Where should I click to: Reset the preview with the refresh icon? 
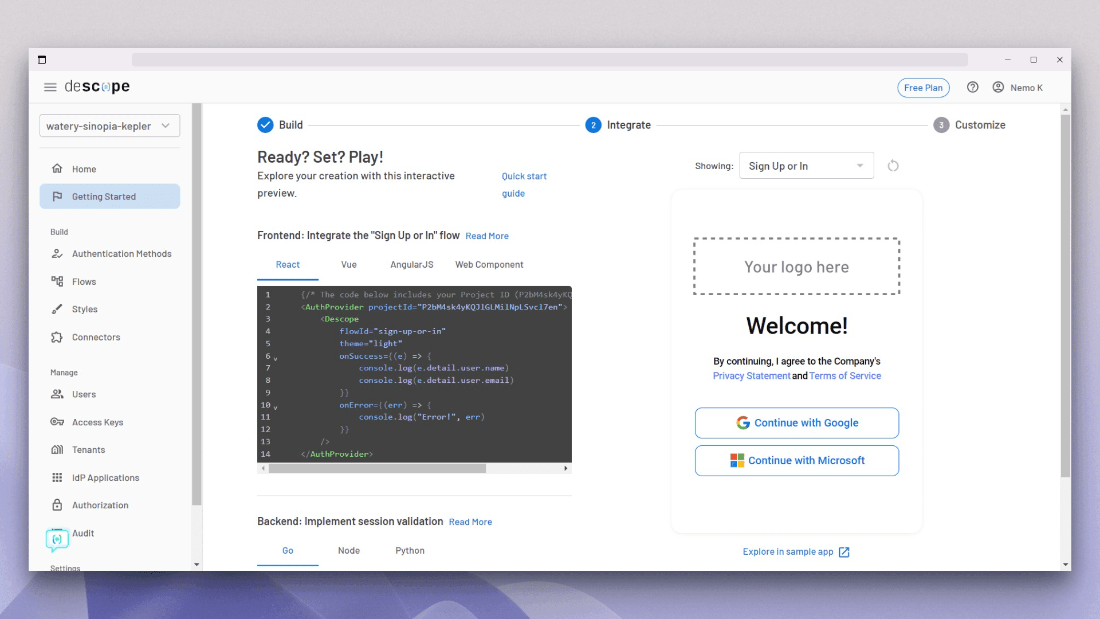click(893, 166)
